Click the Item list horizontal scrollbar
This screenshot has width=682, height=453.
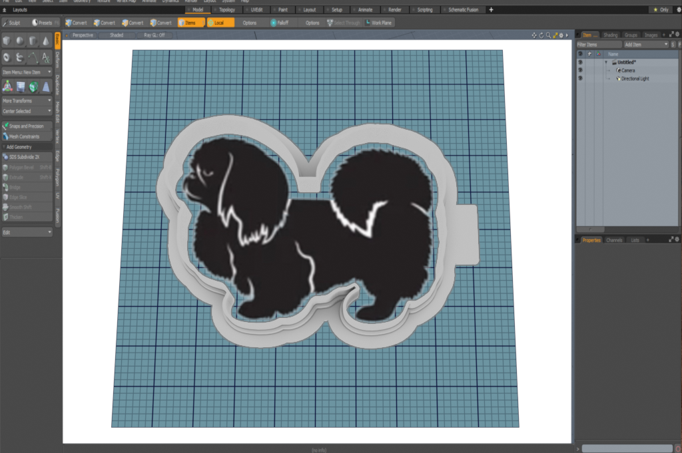pyautogui.click(x=591, y=229)
